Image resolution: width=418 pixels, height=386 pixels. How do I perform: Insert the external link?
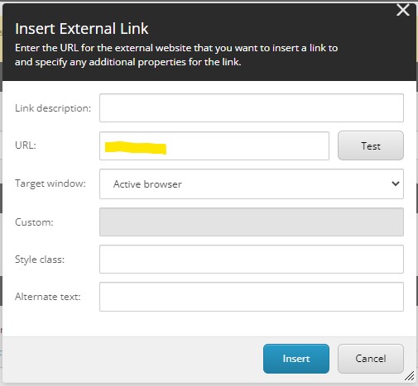click(296, 359)
